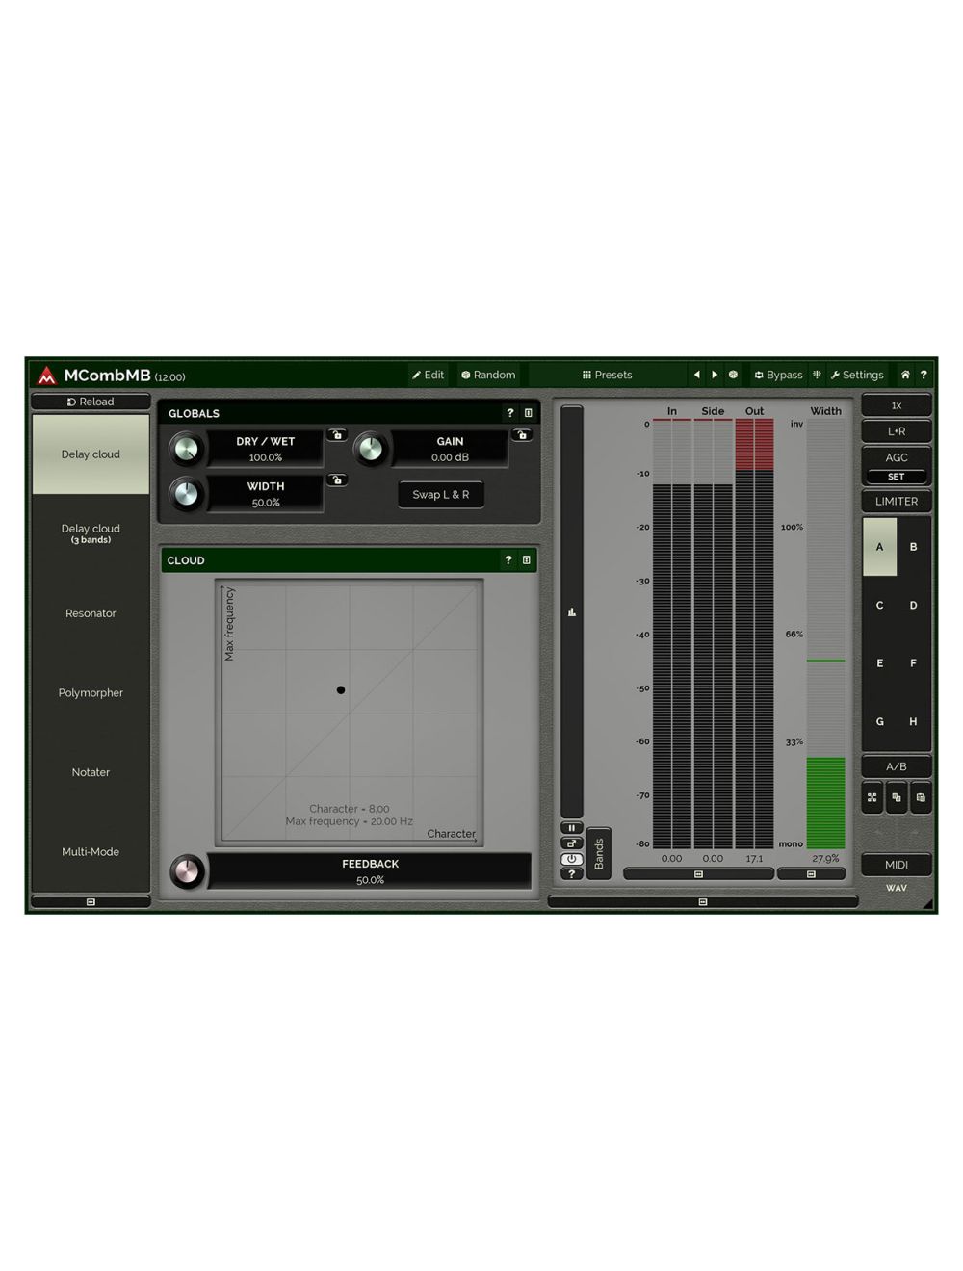963x1271 pixels.
Task: Collapse the width meter using bottom bar
Action: (x=811, y=874)
